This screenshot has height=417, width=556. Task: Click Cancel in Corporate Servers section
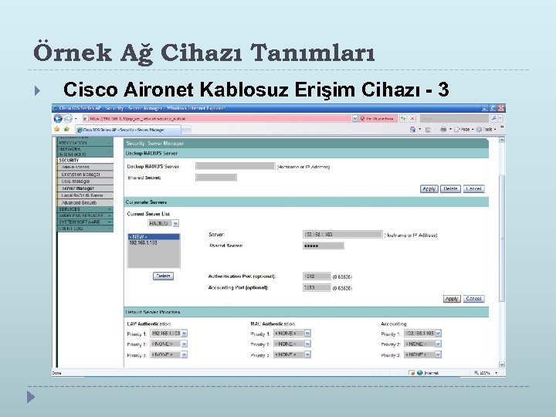(473, 299)
